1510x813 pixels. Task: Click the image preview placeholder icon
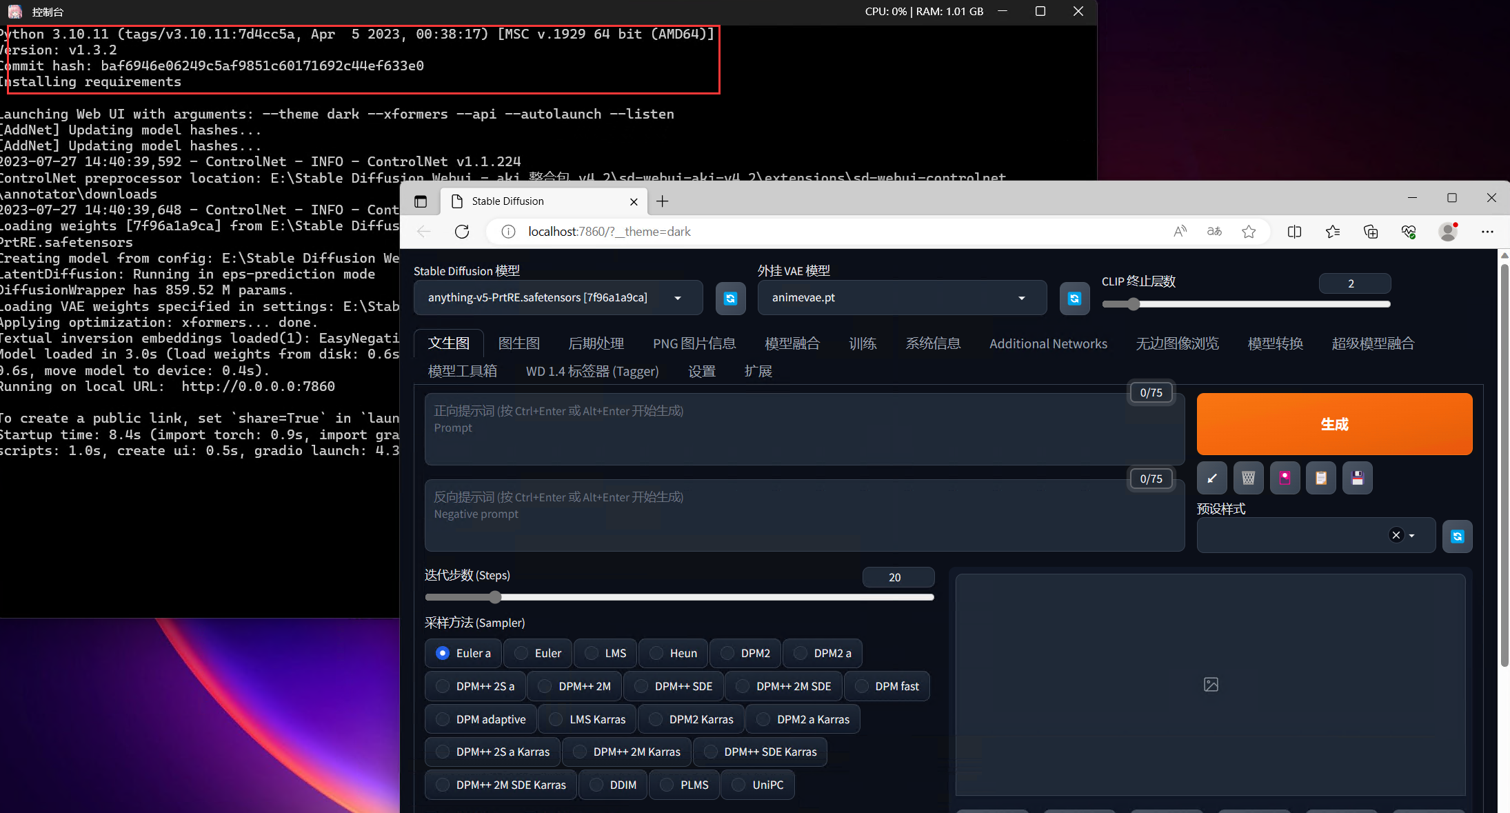tap(1211, 684)
